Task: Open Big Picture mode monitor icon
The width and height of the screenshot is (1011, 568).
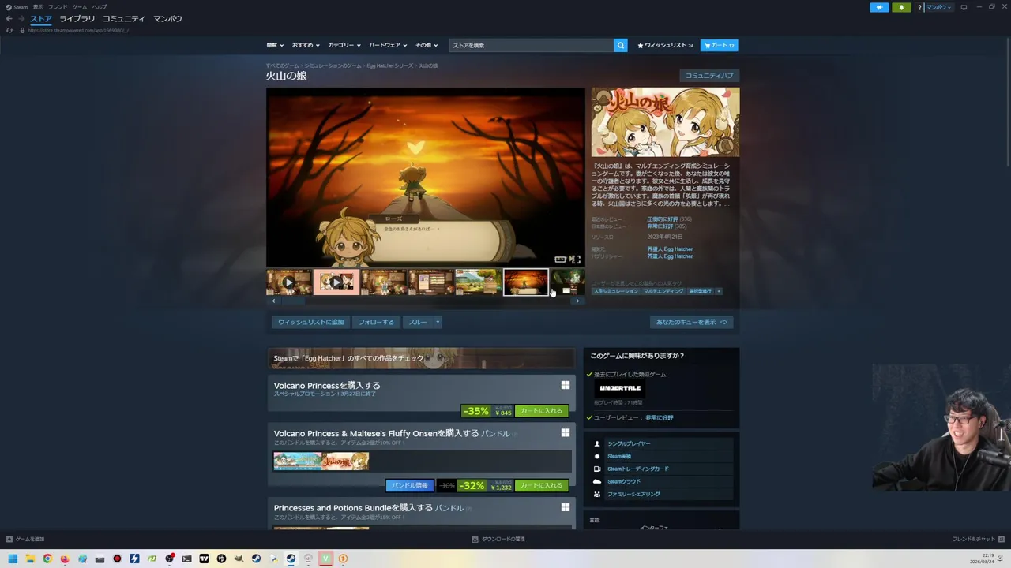Action: click(964, 7)
